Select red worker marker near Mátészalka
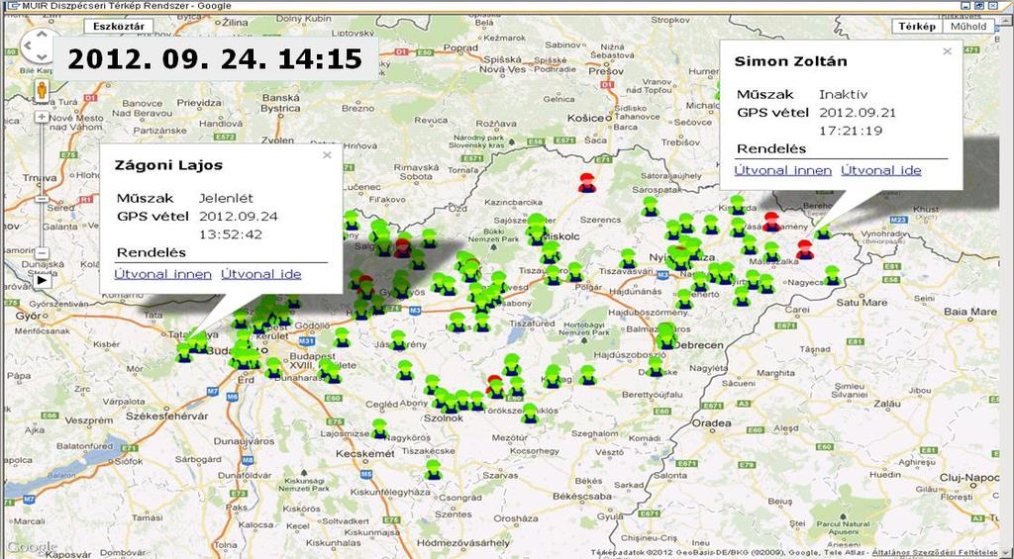1014x559 pixels. (804, 249)
